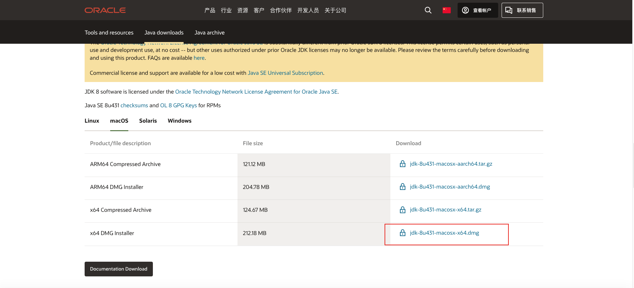Click lock icon beside x64.tar.gz file

pos(403,210)
